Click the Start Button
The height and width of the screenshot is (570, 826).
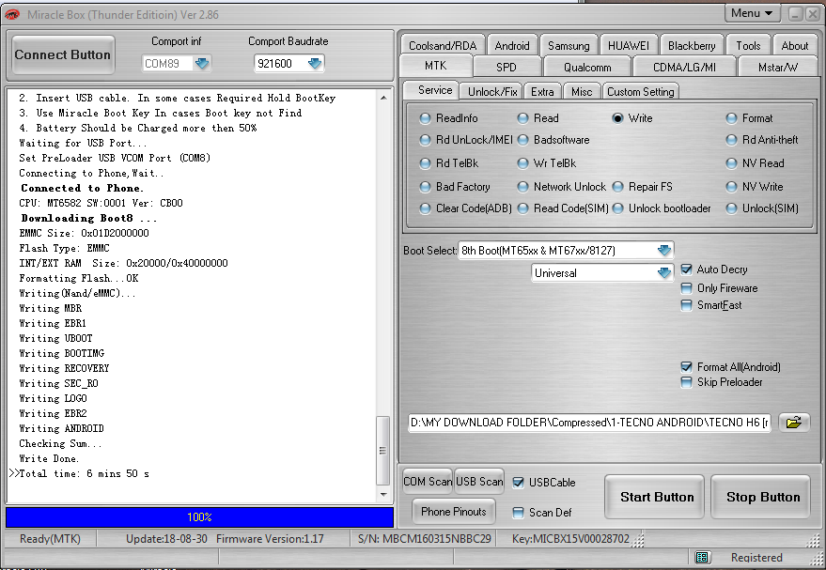pos(656,497)
